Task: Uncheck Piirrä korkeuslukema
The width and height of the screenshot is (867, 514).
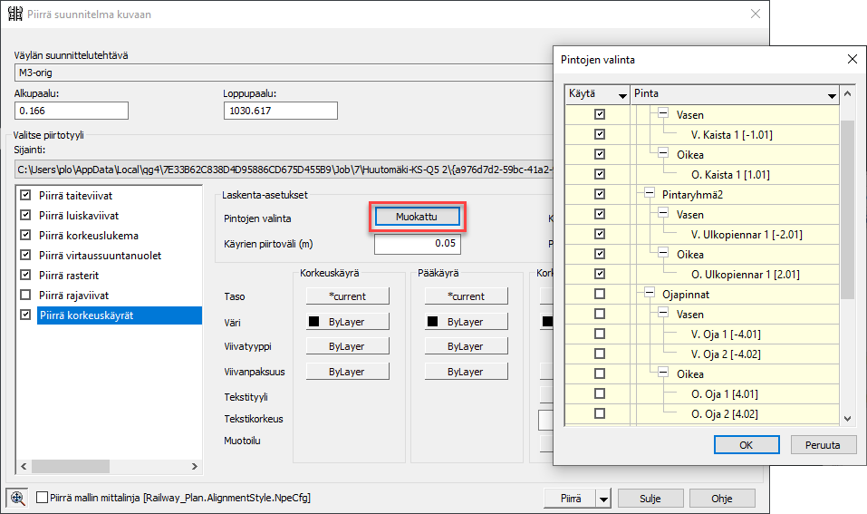Action: point(25,235)
